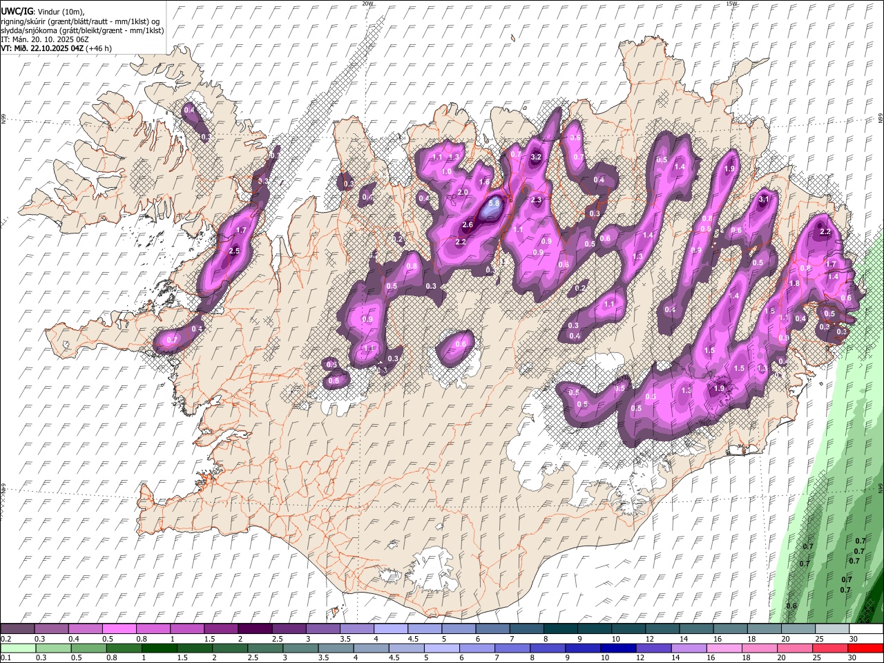Click the 2.3 value on the map

tap(537, 200)
